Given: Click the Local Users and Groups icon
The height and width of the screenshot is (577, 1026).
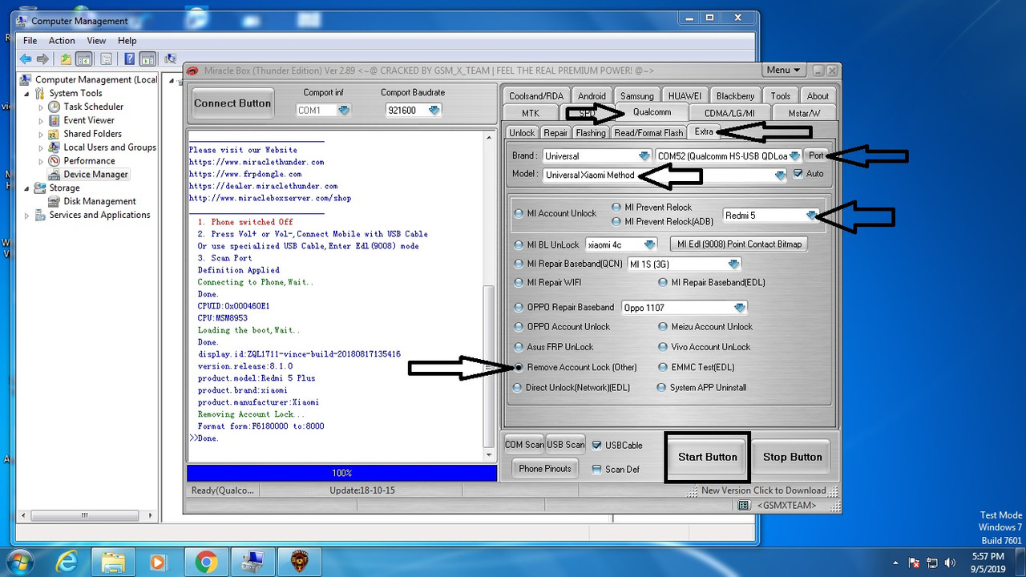Looking at the screenshot, I should pos(54,147).
